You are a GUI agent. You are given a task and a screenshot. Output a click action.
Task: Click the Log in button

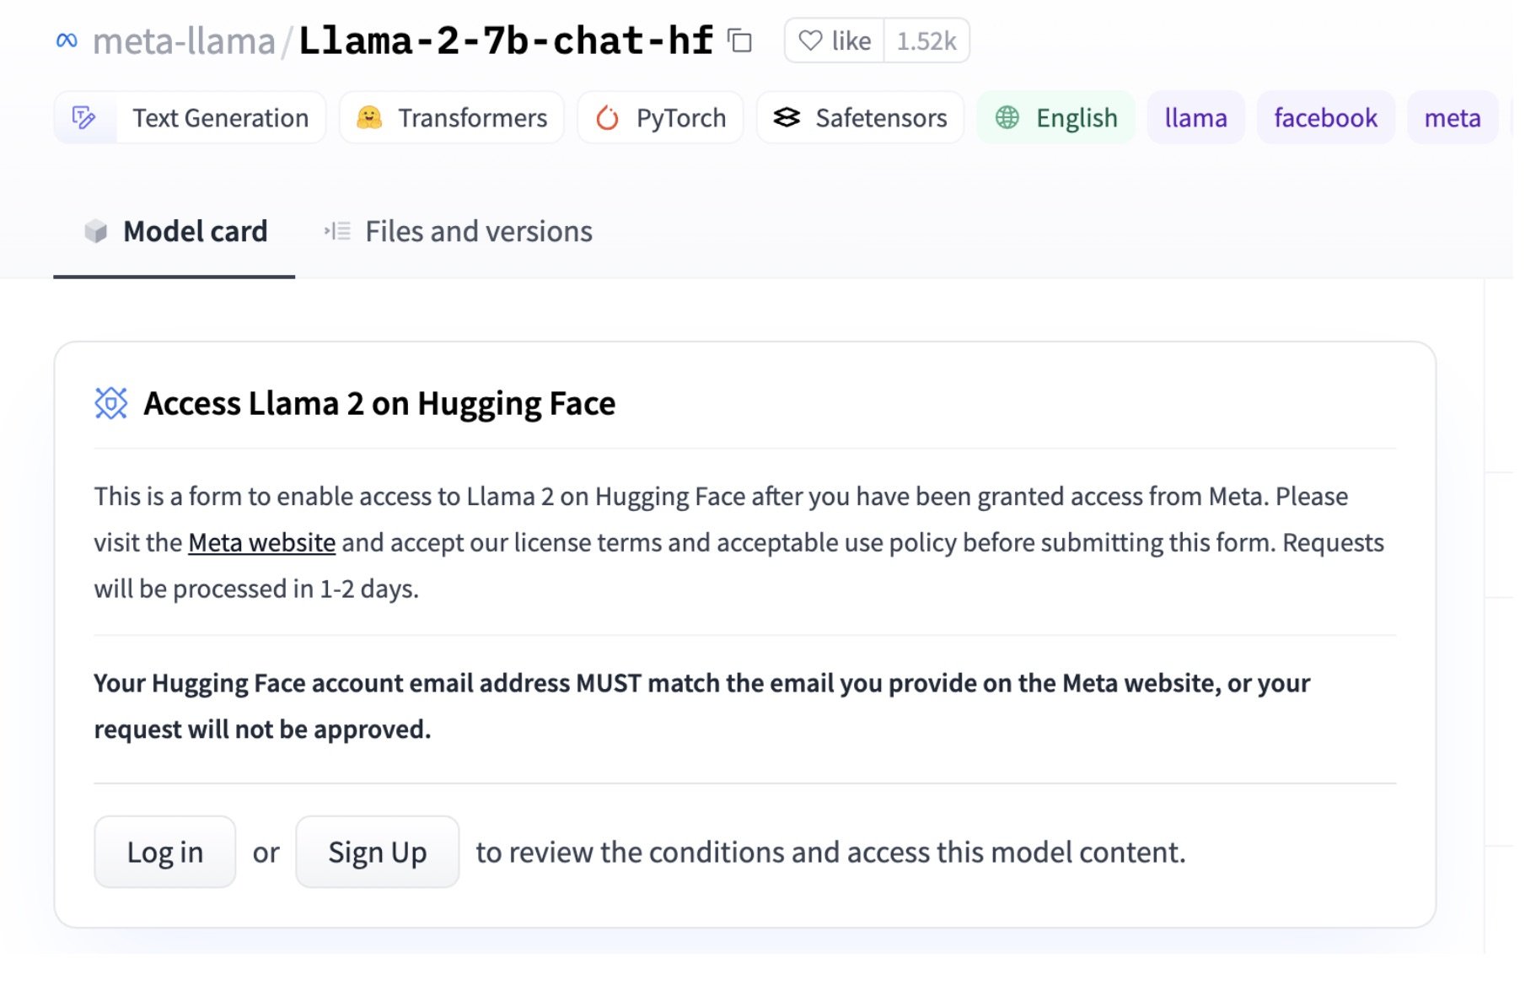(x=165, y=852)
